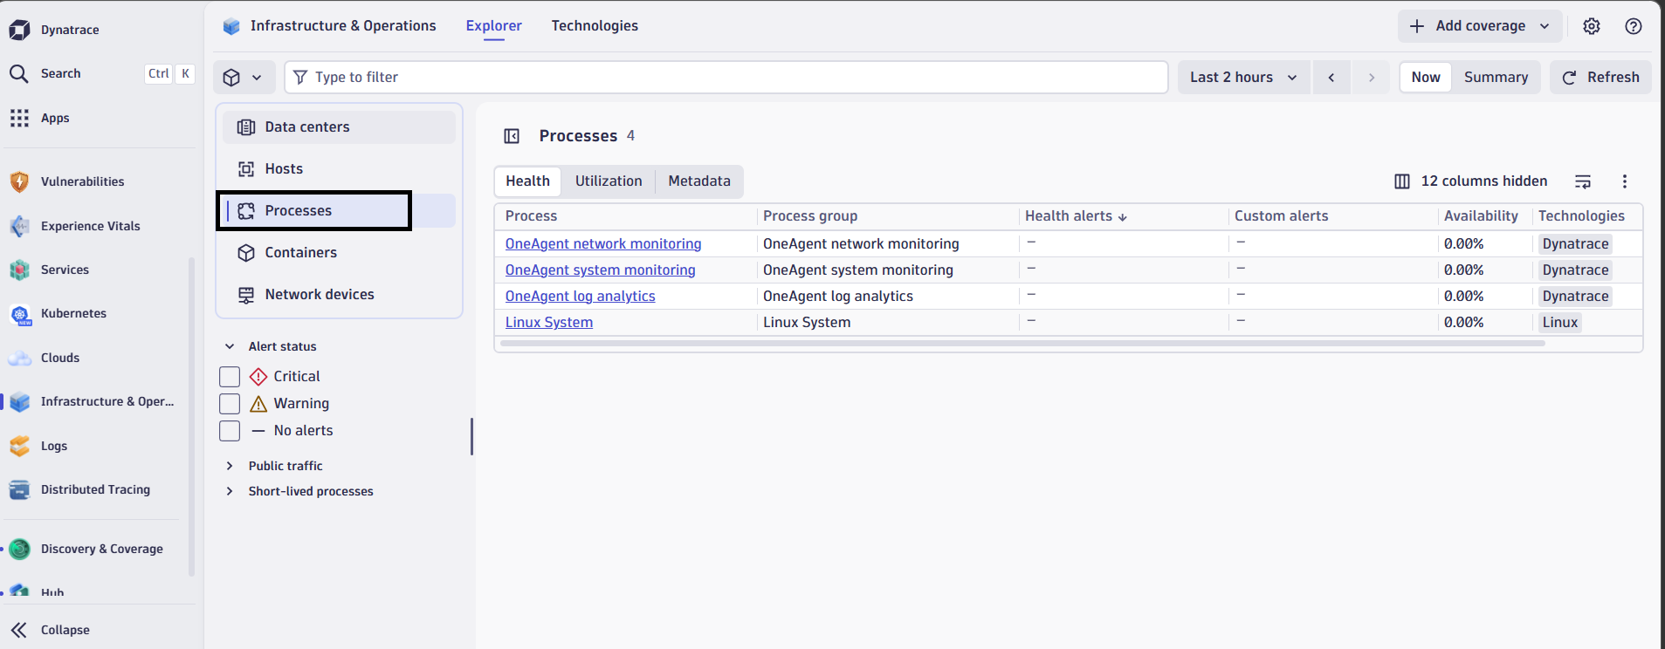Collapse the Alert status section
Viewport: 1665px width, 649px height.
click(230, 346)
